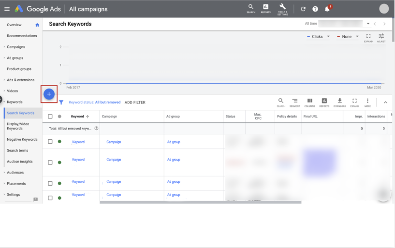Open Display/Video Keywords
Screen dimensions: 395x248
pos(18,126)
